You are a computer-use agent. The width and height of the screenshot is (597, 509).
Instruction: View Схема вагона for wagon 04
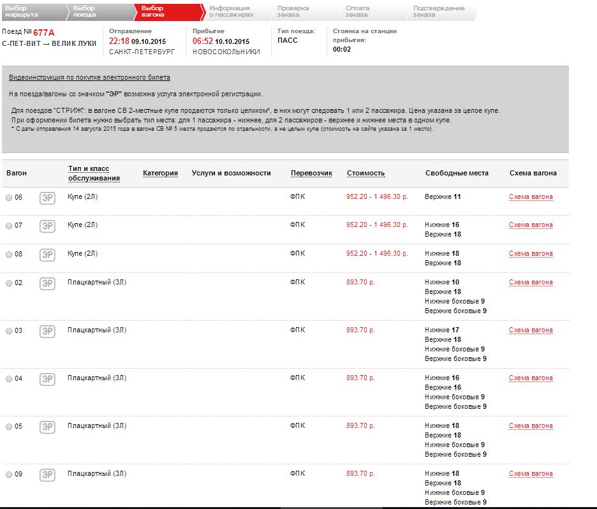click(x=531, y=378)
